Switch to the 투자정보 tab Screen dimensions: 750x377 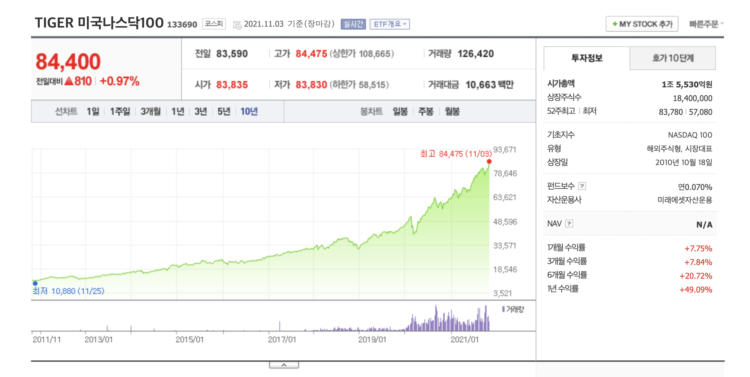coord(587,58)
